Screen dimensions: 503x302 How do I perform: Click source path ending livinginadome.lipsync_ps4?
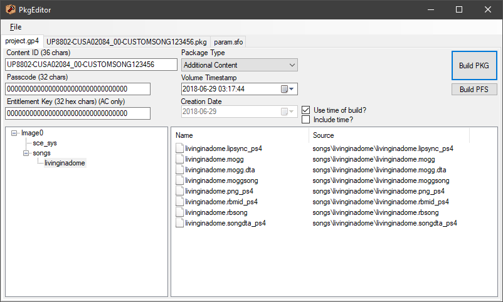[383, 148]
